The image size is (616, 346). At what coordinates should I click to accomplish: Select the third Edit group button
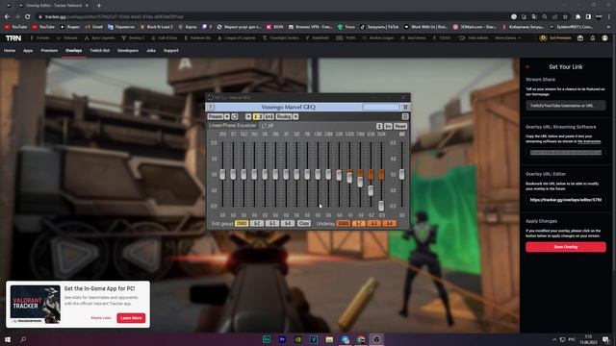coord(271,223)
